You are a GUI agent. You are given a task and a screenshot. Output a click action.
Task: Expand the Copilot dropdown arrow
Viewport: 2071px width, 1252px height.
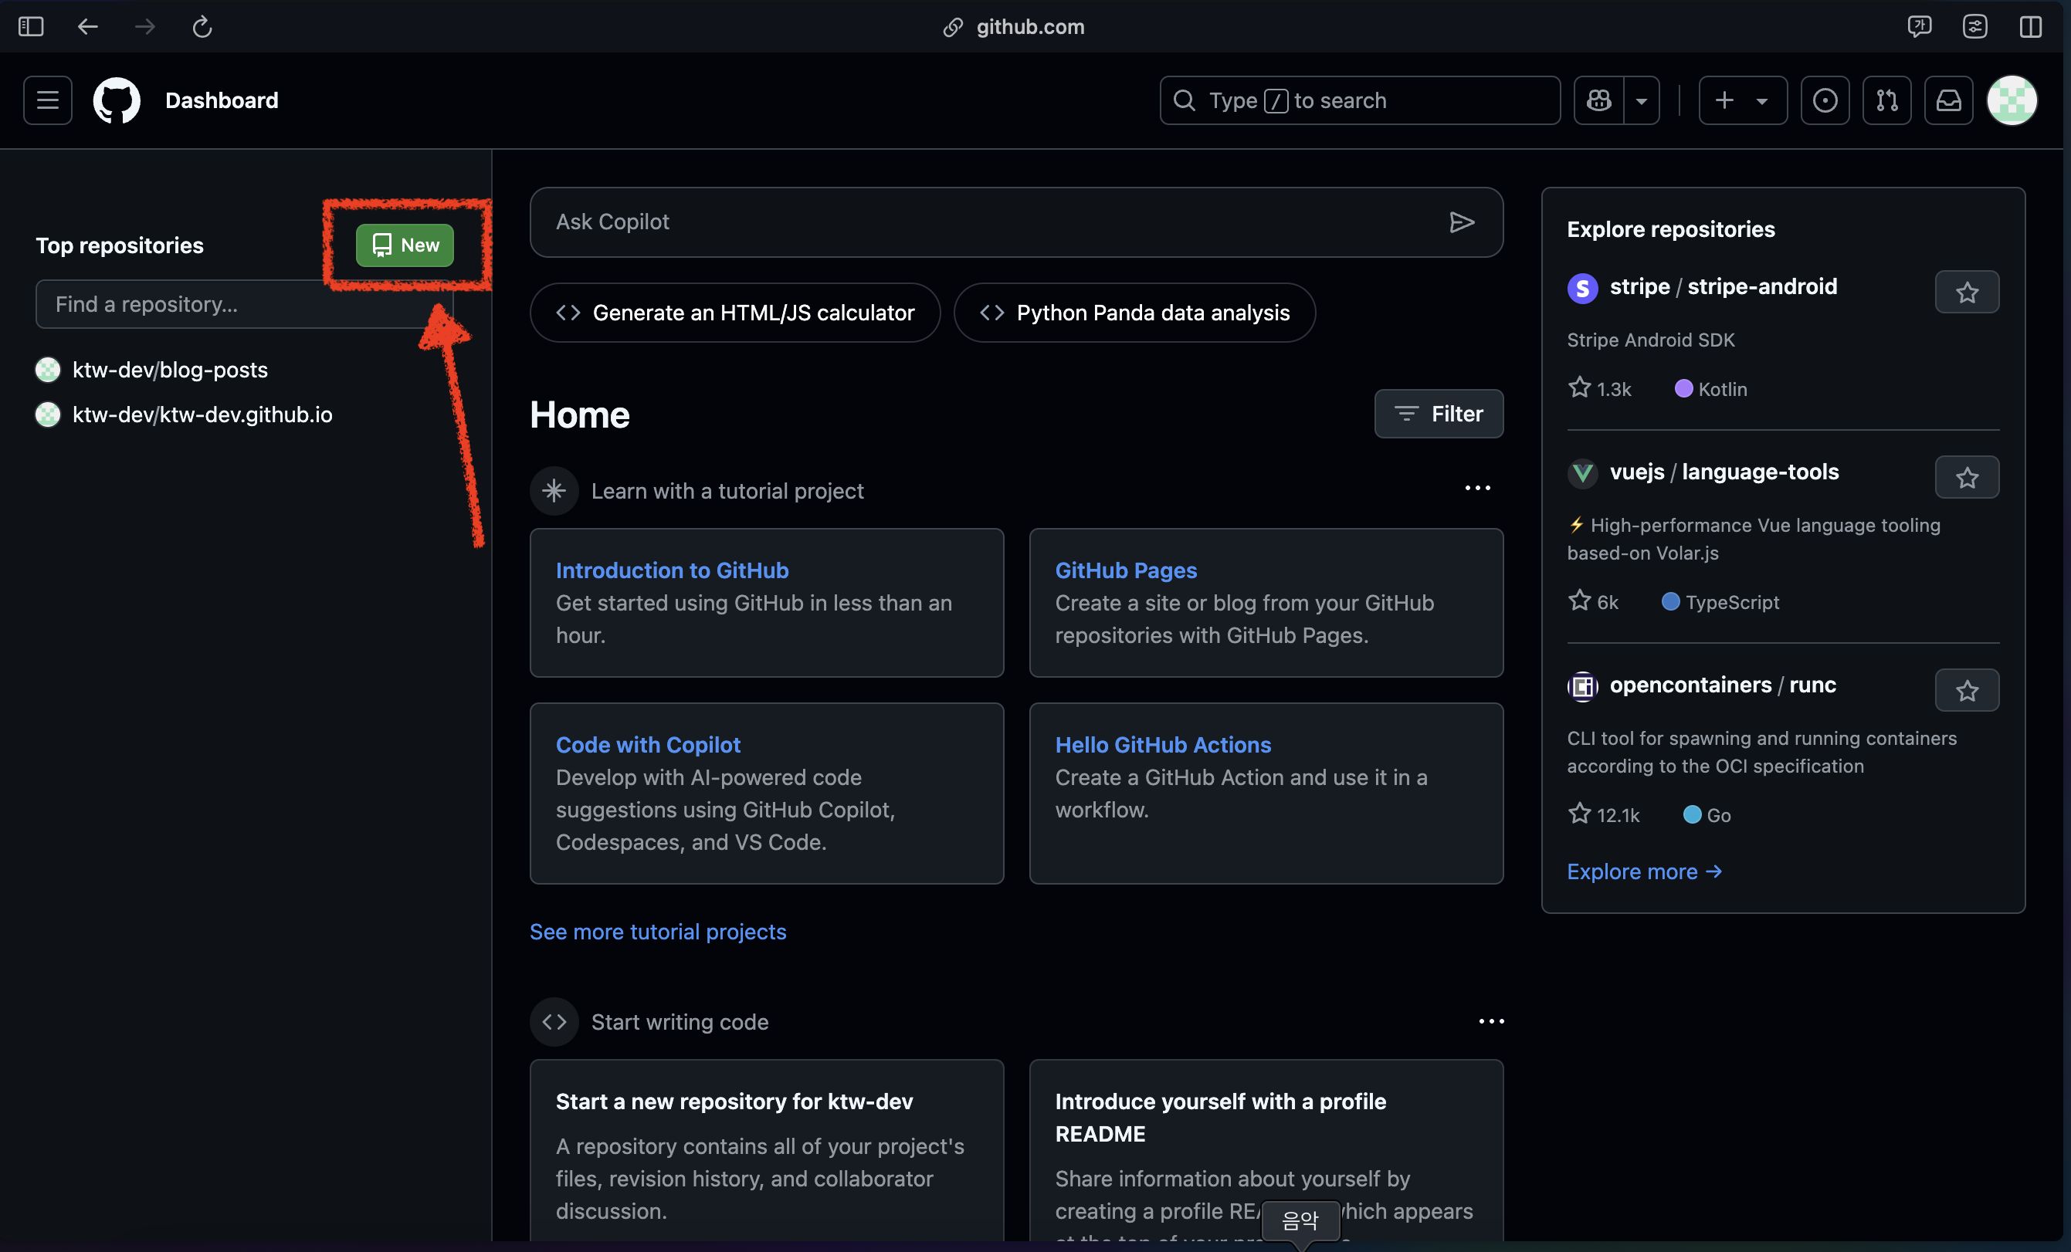coord(1642,100)
